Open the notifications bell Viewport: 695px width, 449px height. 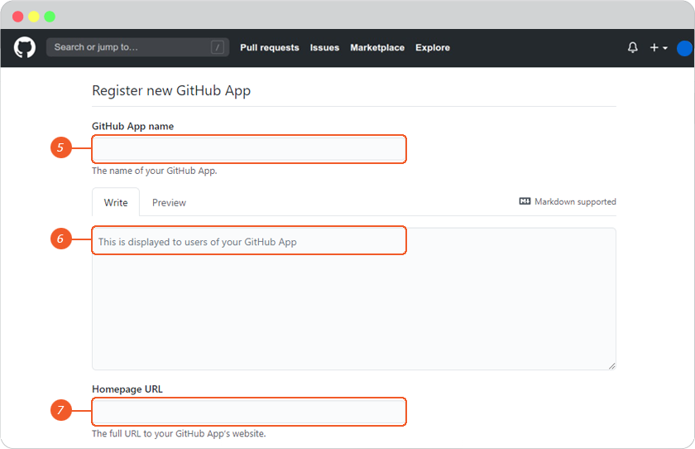[632, 47]
